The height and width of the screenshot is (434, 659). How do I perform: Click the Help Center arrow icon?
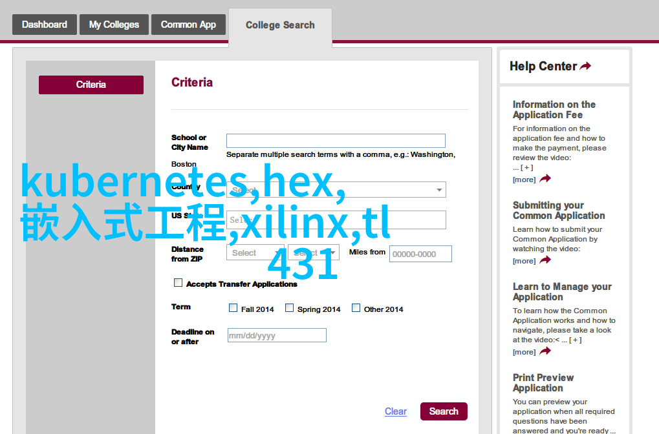click(585, 66)
